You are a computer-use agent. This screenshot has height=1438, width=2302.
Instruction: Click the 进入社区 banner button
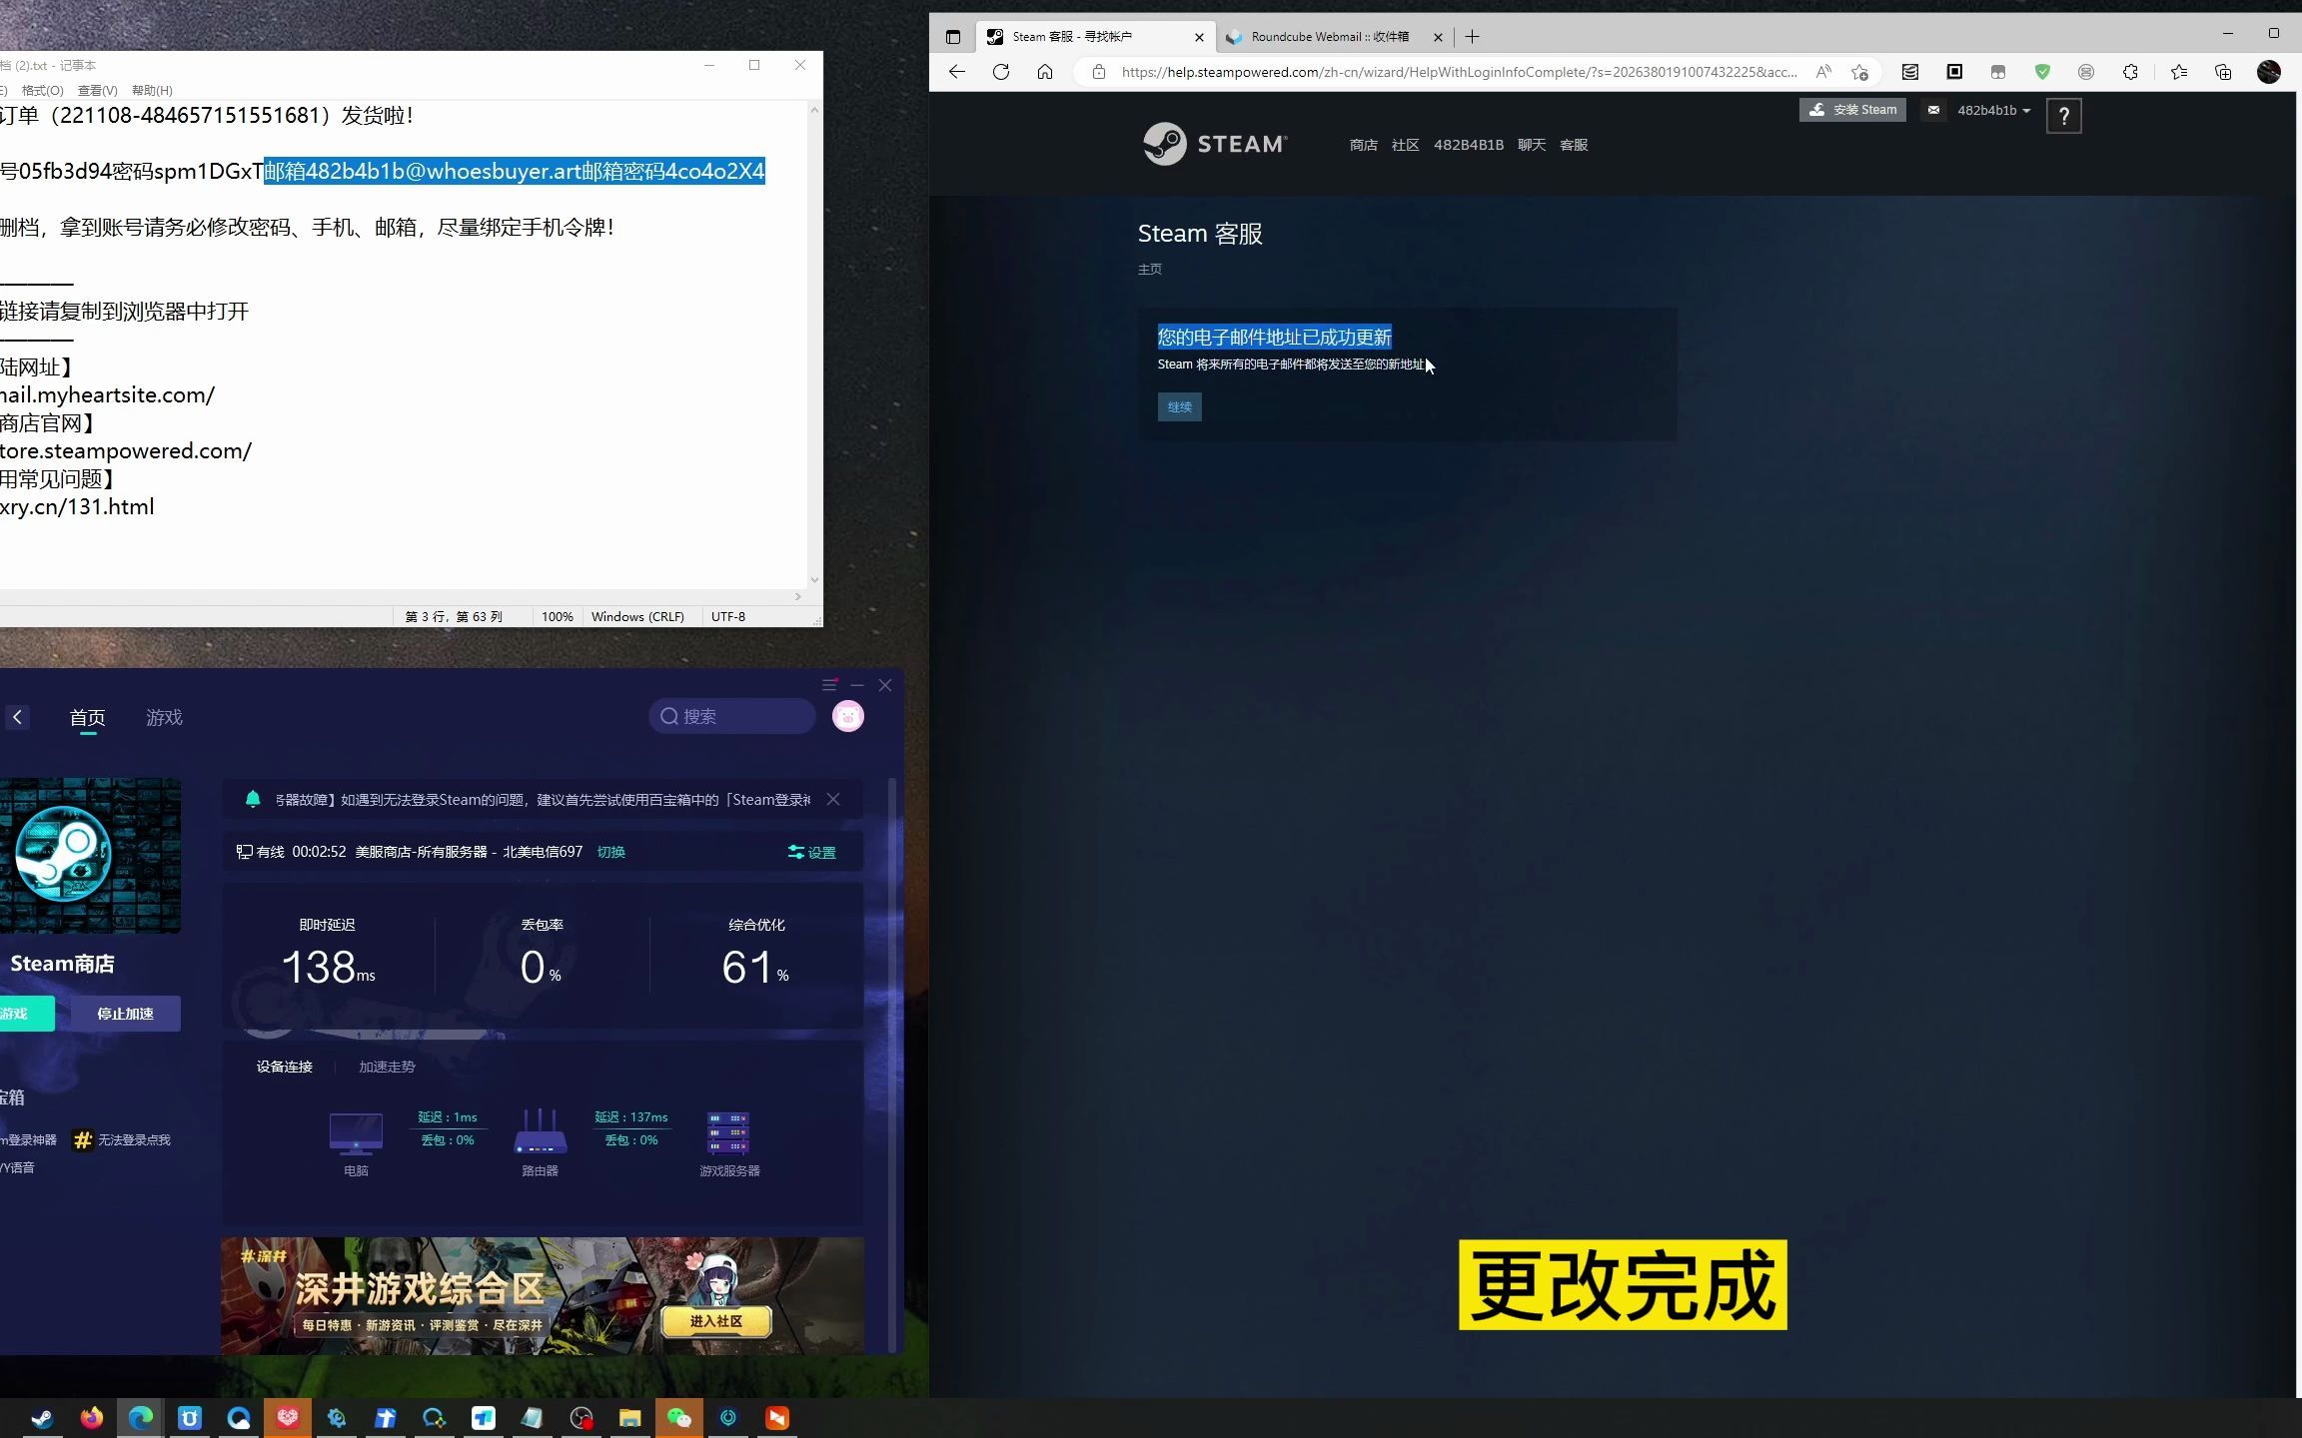(715, 1321)
